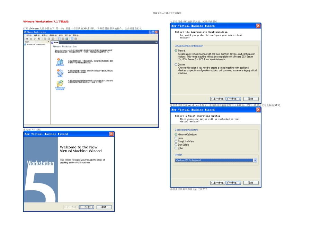Select the Custom configuration radio button
The image size is (329, 233).
click(x=176, y=64)
